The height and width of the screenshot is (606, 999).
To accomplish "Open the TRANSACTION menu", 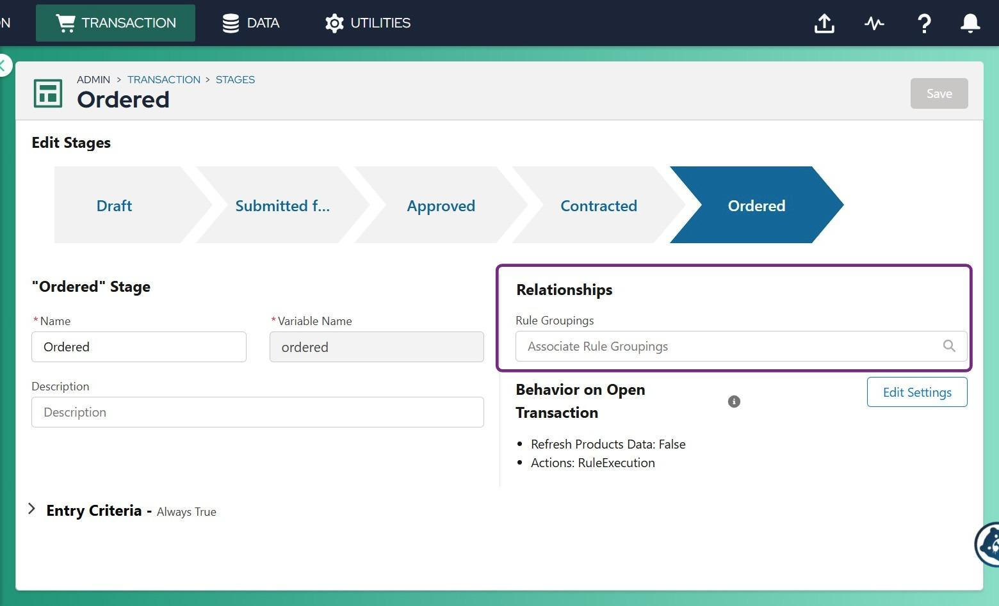I will [x=115, y=23].
